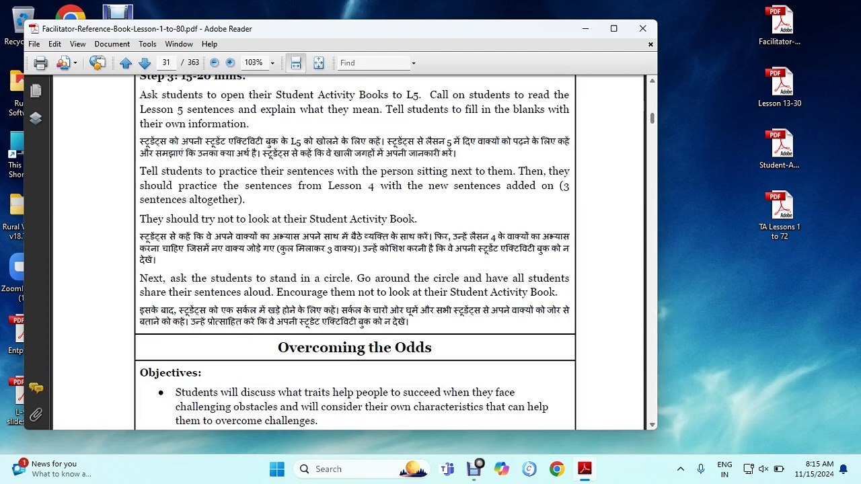
Task: Zoom in with the plus button
Action: pyautogui.click(x=230, y=63)
